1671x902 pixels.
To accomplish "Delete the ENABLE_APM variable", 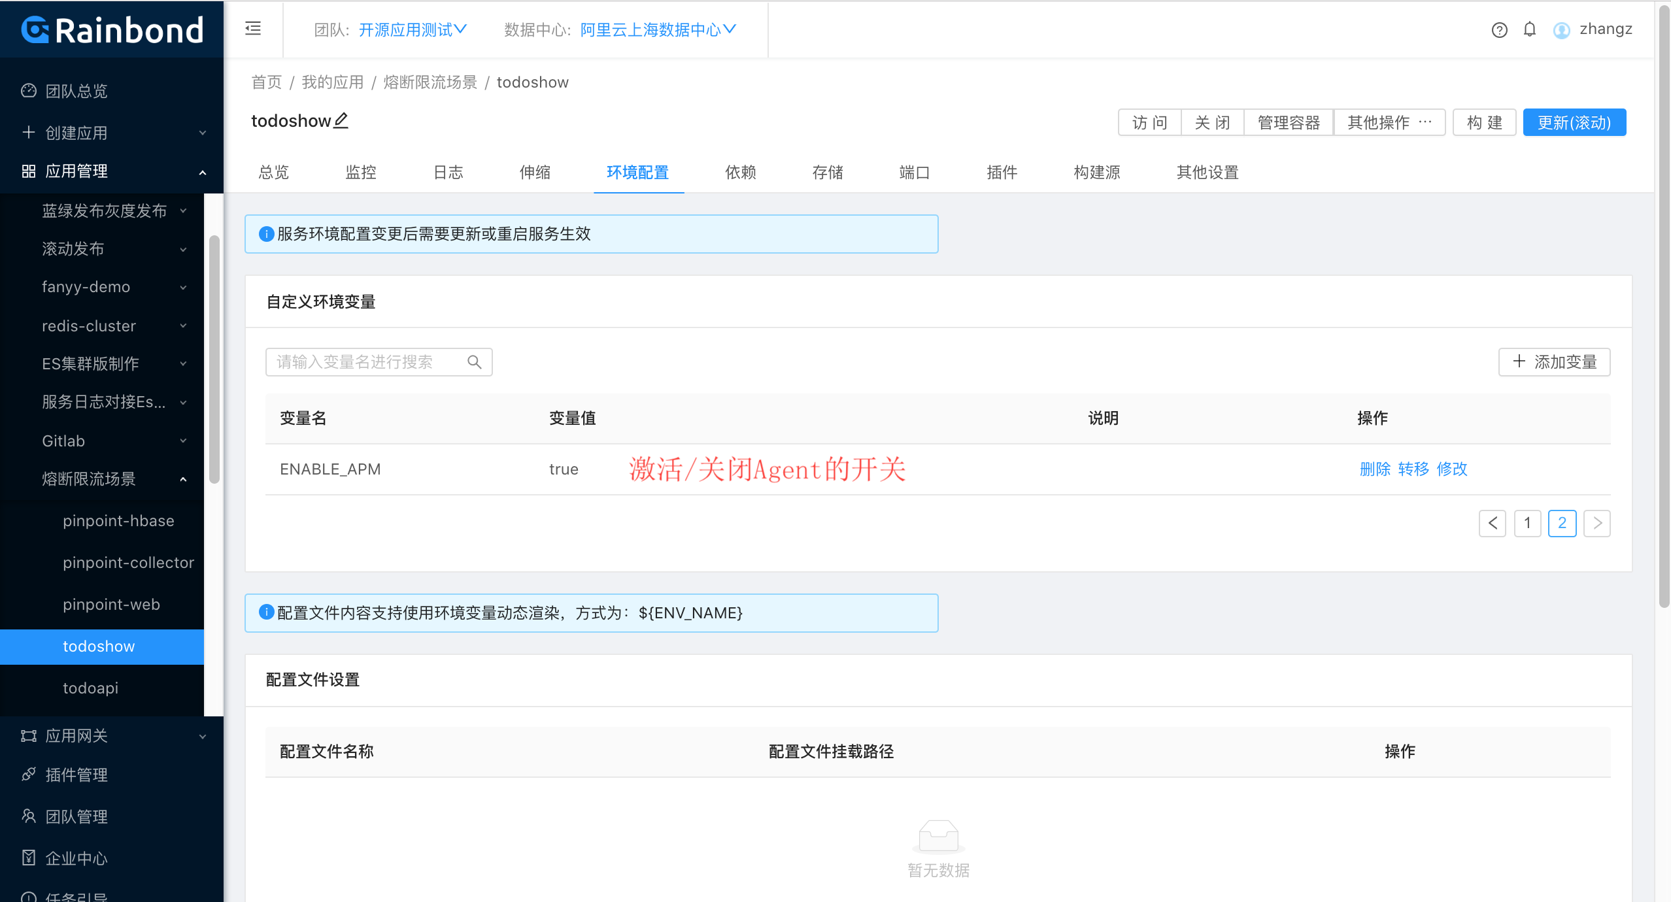I will 1375,469.
